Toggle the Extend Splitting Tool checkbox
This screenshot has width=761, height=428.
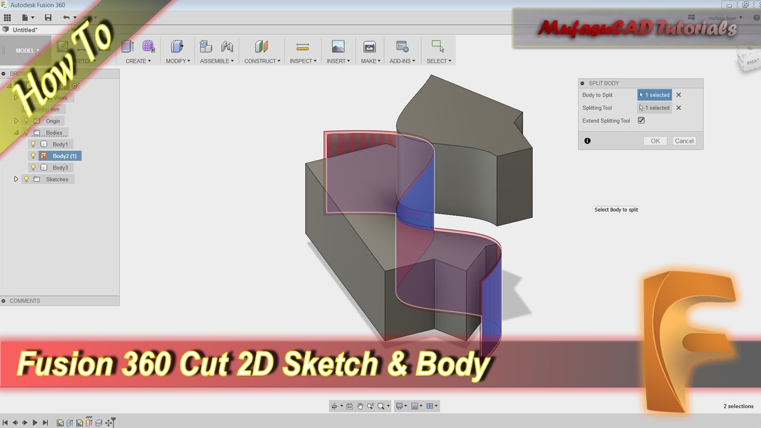[x=641, y=121]
